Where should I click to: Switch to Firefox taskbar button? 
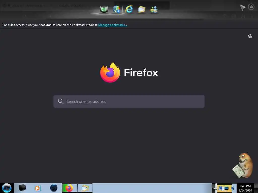[69, 188]
